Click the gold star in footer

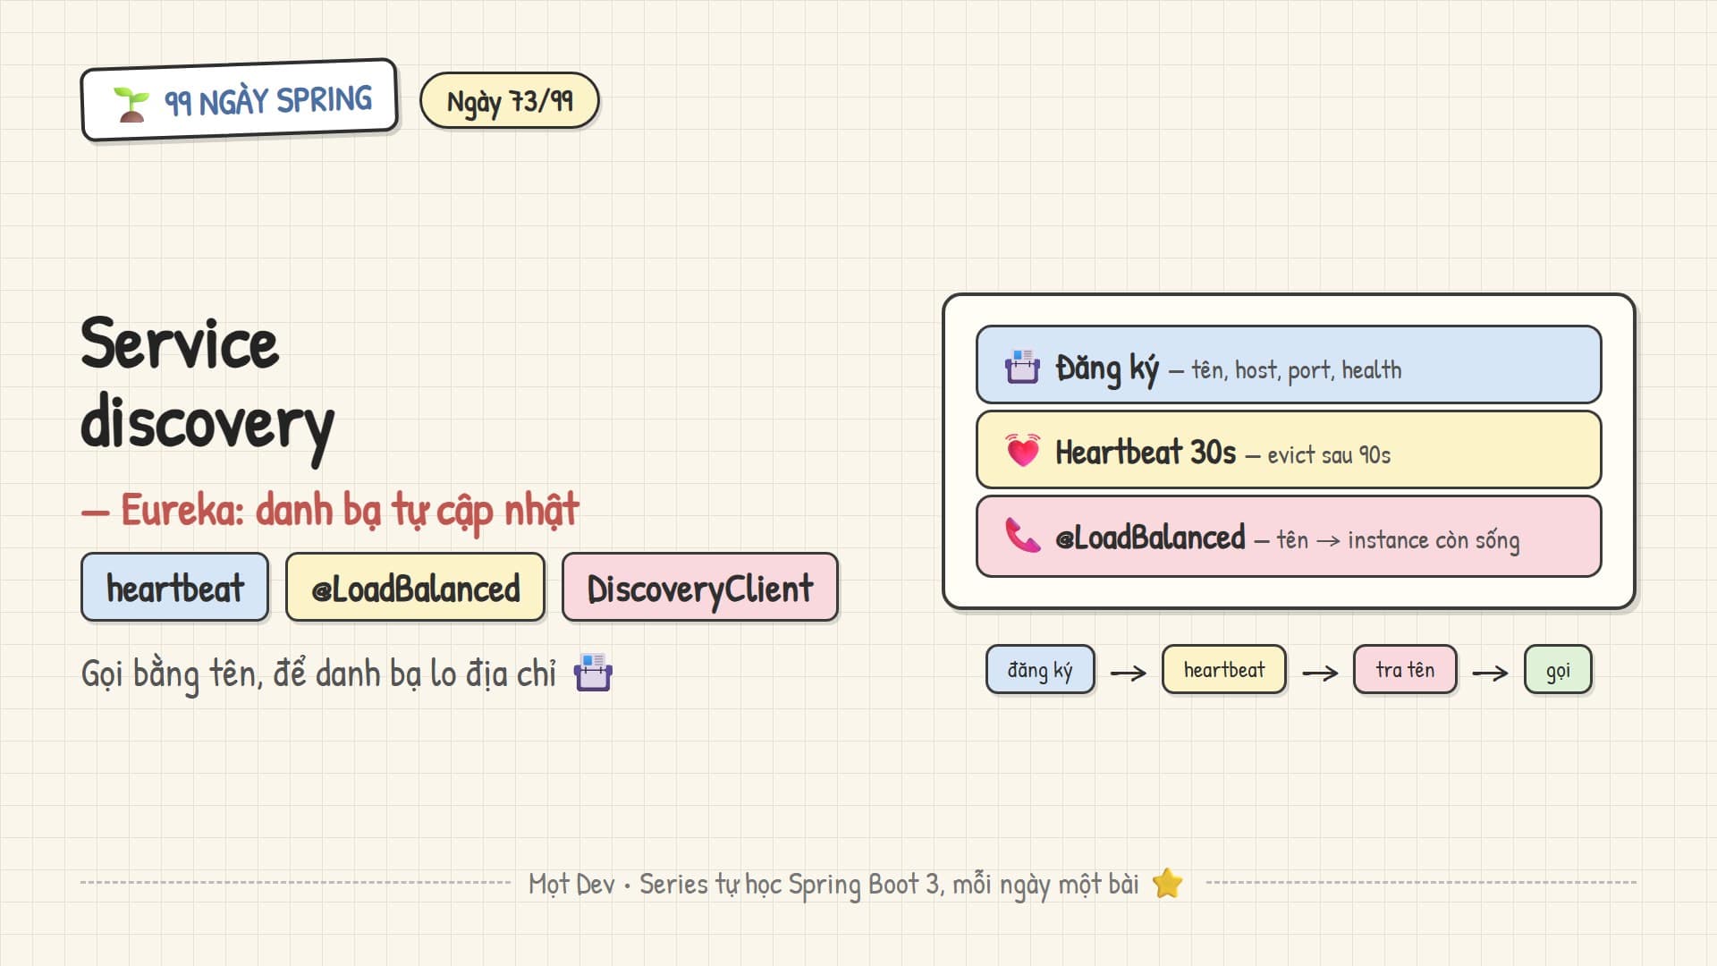click(1167, 884)
